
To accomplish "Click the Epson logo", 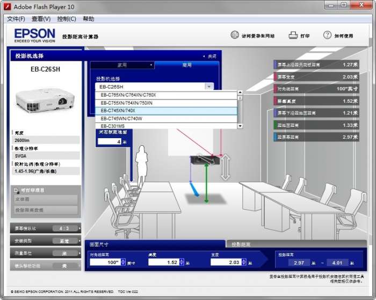I will (35, 35).
